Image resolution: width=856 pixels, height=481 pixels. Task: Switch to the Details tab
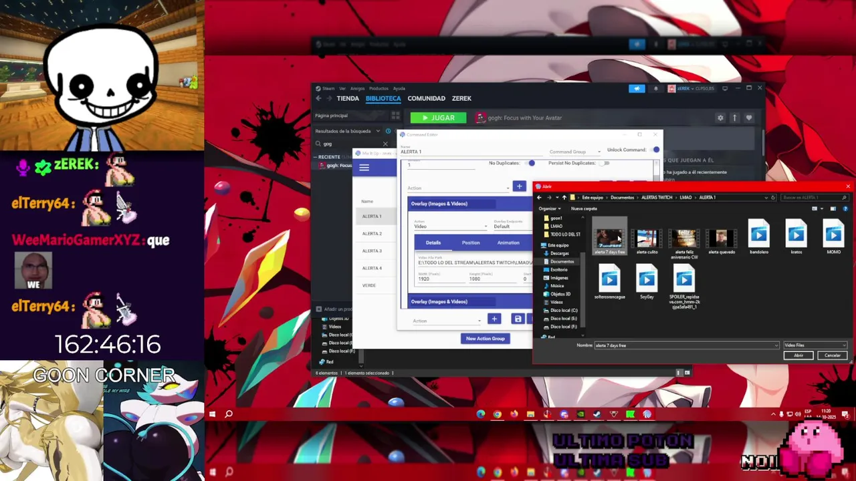433,243
